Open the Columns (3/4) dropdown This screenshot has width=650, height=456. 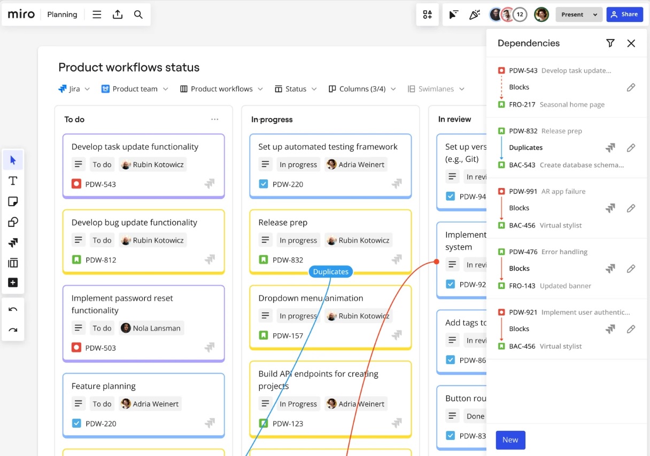click(x=362, y=89)
